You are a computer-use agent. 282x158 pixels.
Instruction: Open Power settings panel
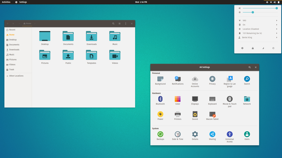pos(160,116)
